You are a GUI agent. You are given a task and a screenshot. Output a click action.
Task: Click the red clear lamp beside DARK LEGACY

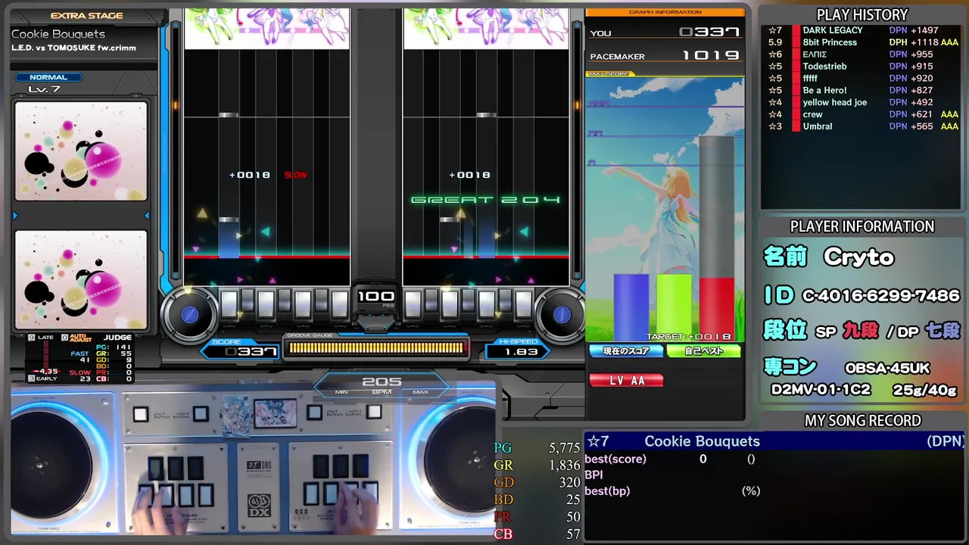pos(796,30)
